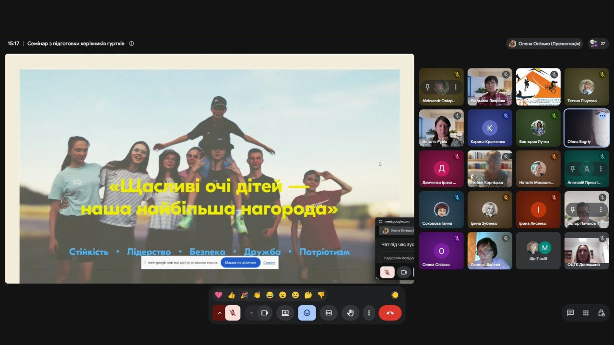Click the 'Сховати' link
Viewport: 614px width, 345px height.
coord(269,263)
